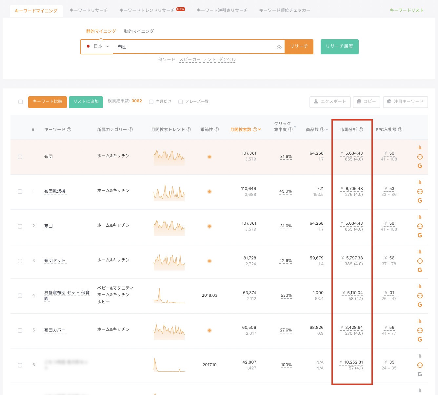Switch to キーワードリサーチ tab
The width and height of the screenshot is (438, 395).
(x=89, y=10)
